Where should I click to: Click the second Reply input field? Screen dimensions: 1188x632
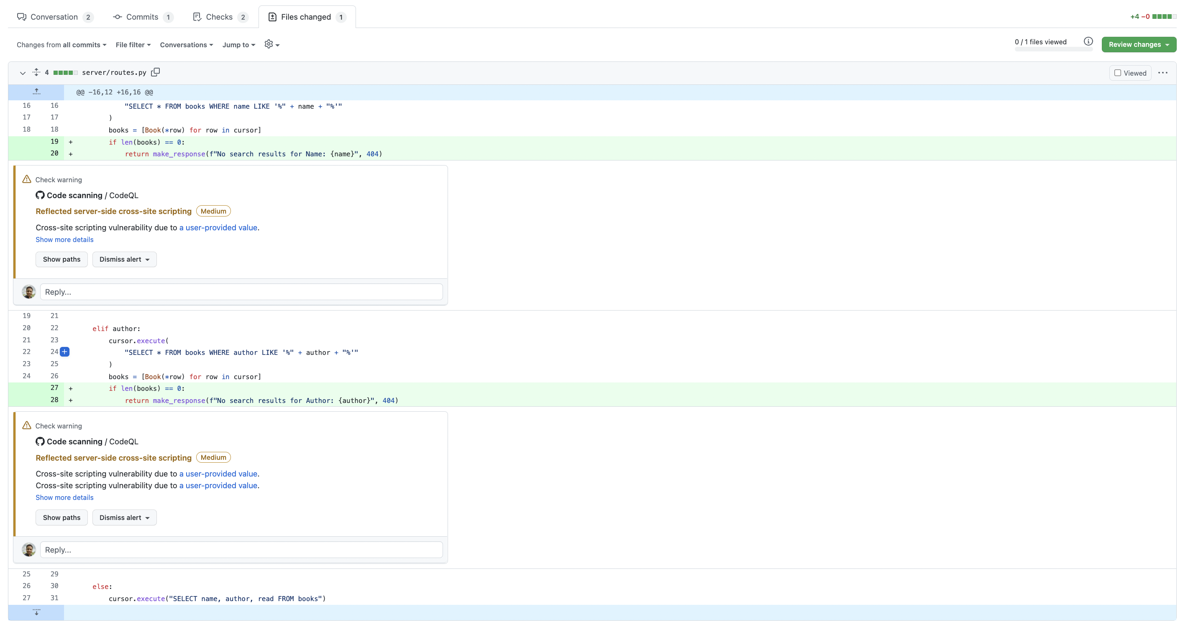241,550
